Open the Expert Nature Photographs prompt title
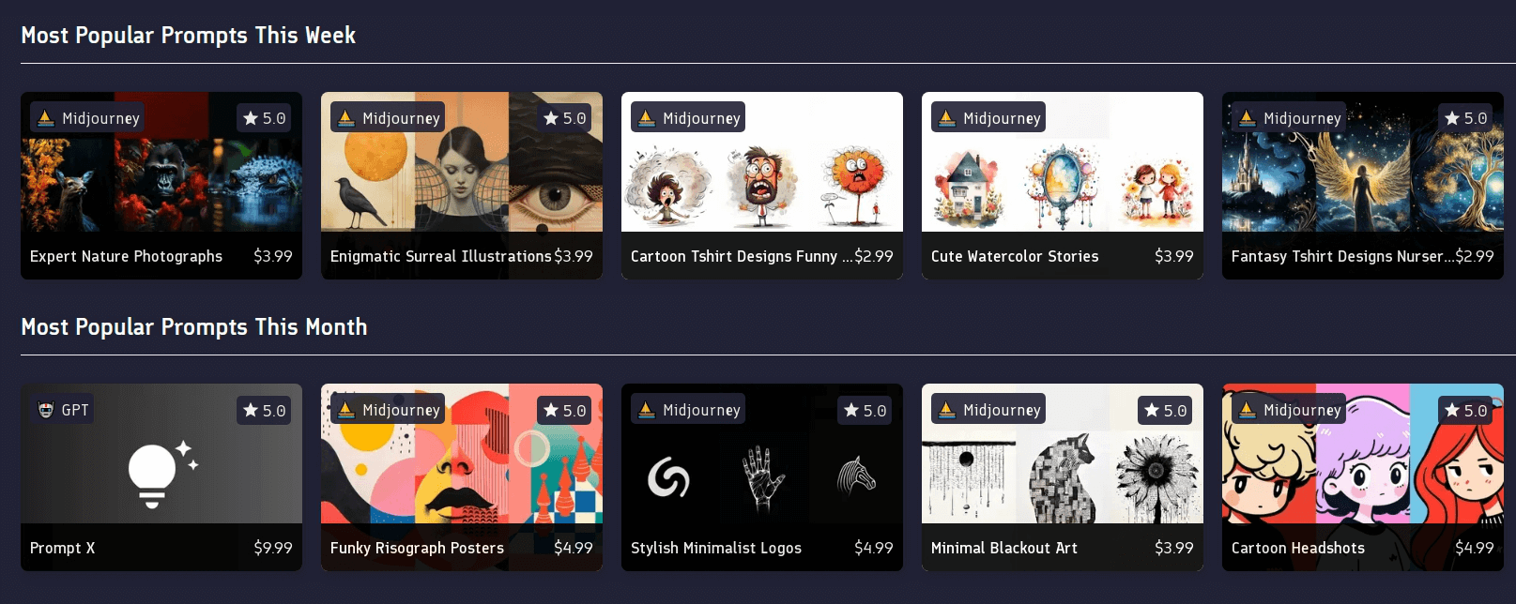Screen dimensions: 1516x604 126,256
